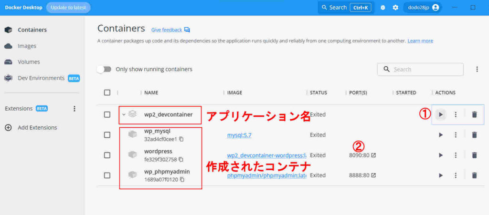Start the wordpress container using play icon
The height and width of the screenshot is (215, 489).
pyautogui.click(x=441, y=155)
